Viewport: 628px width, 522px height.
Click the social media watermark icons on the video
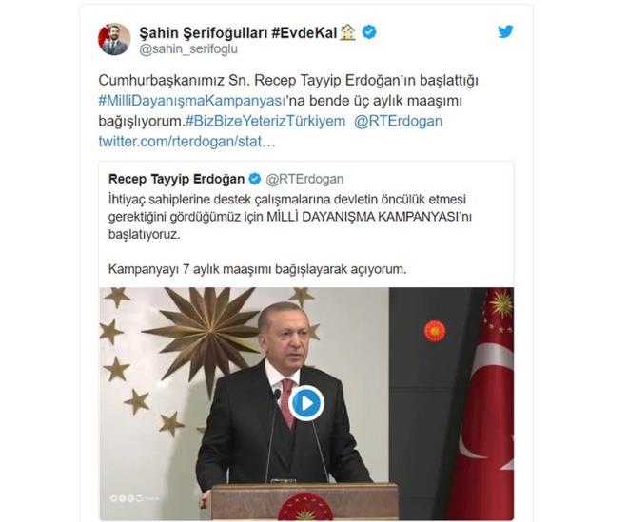[127, 498]
